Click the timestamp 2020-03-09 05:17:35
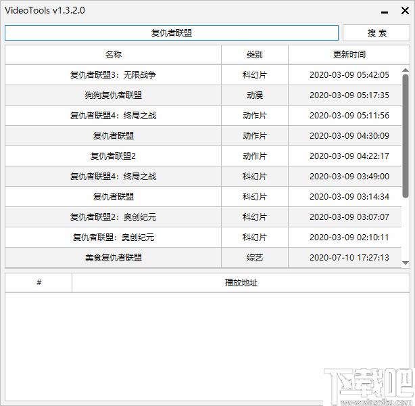The image size is (415, 406). point(349,95)
